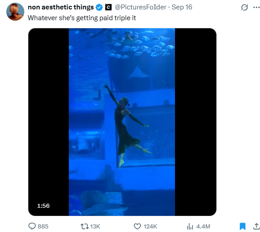This screenshot has width=260, height=232.
Task: Click the reply speech bubble icon
Action: tap(32, 226)
